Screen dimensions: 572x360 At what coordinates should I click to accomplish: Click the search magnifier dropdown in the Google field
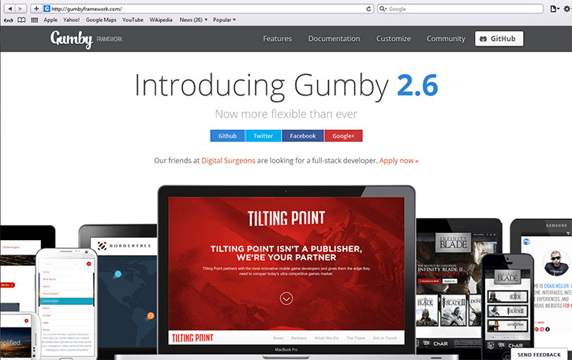[x=383, y=9]
